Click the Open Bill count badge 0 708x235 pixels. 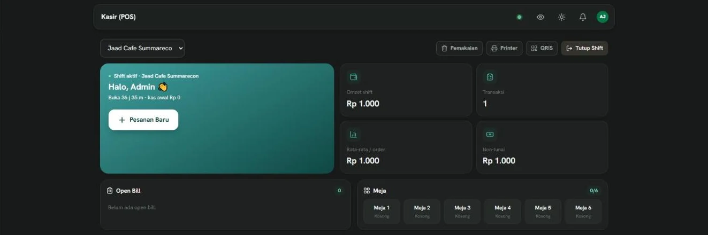point(339,191)
